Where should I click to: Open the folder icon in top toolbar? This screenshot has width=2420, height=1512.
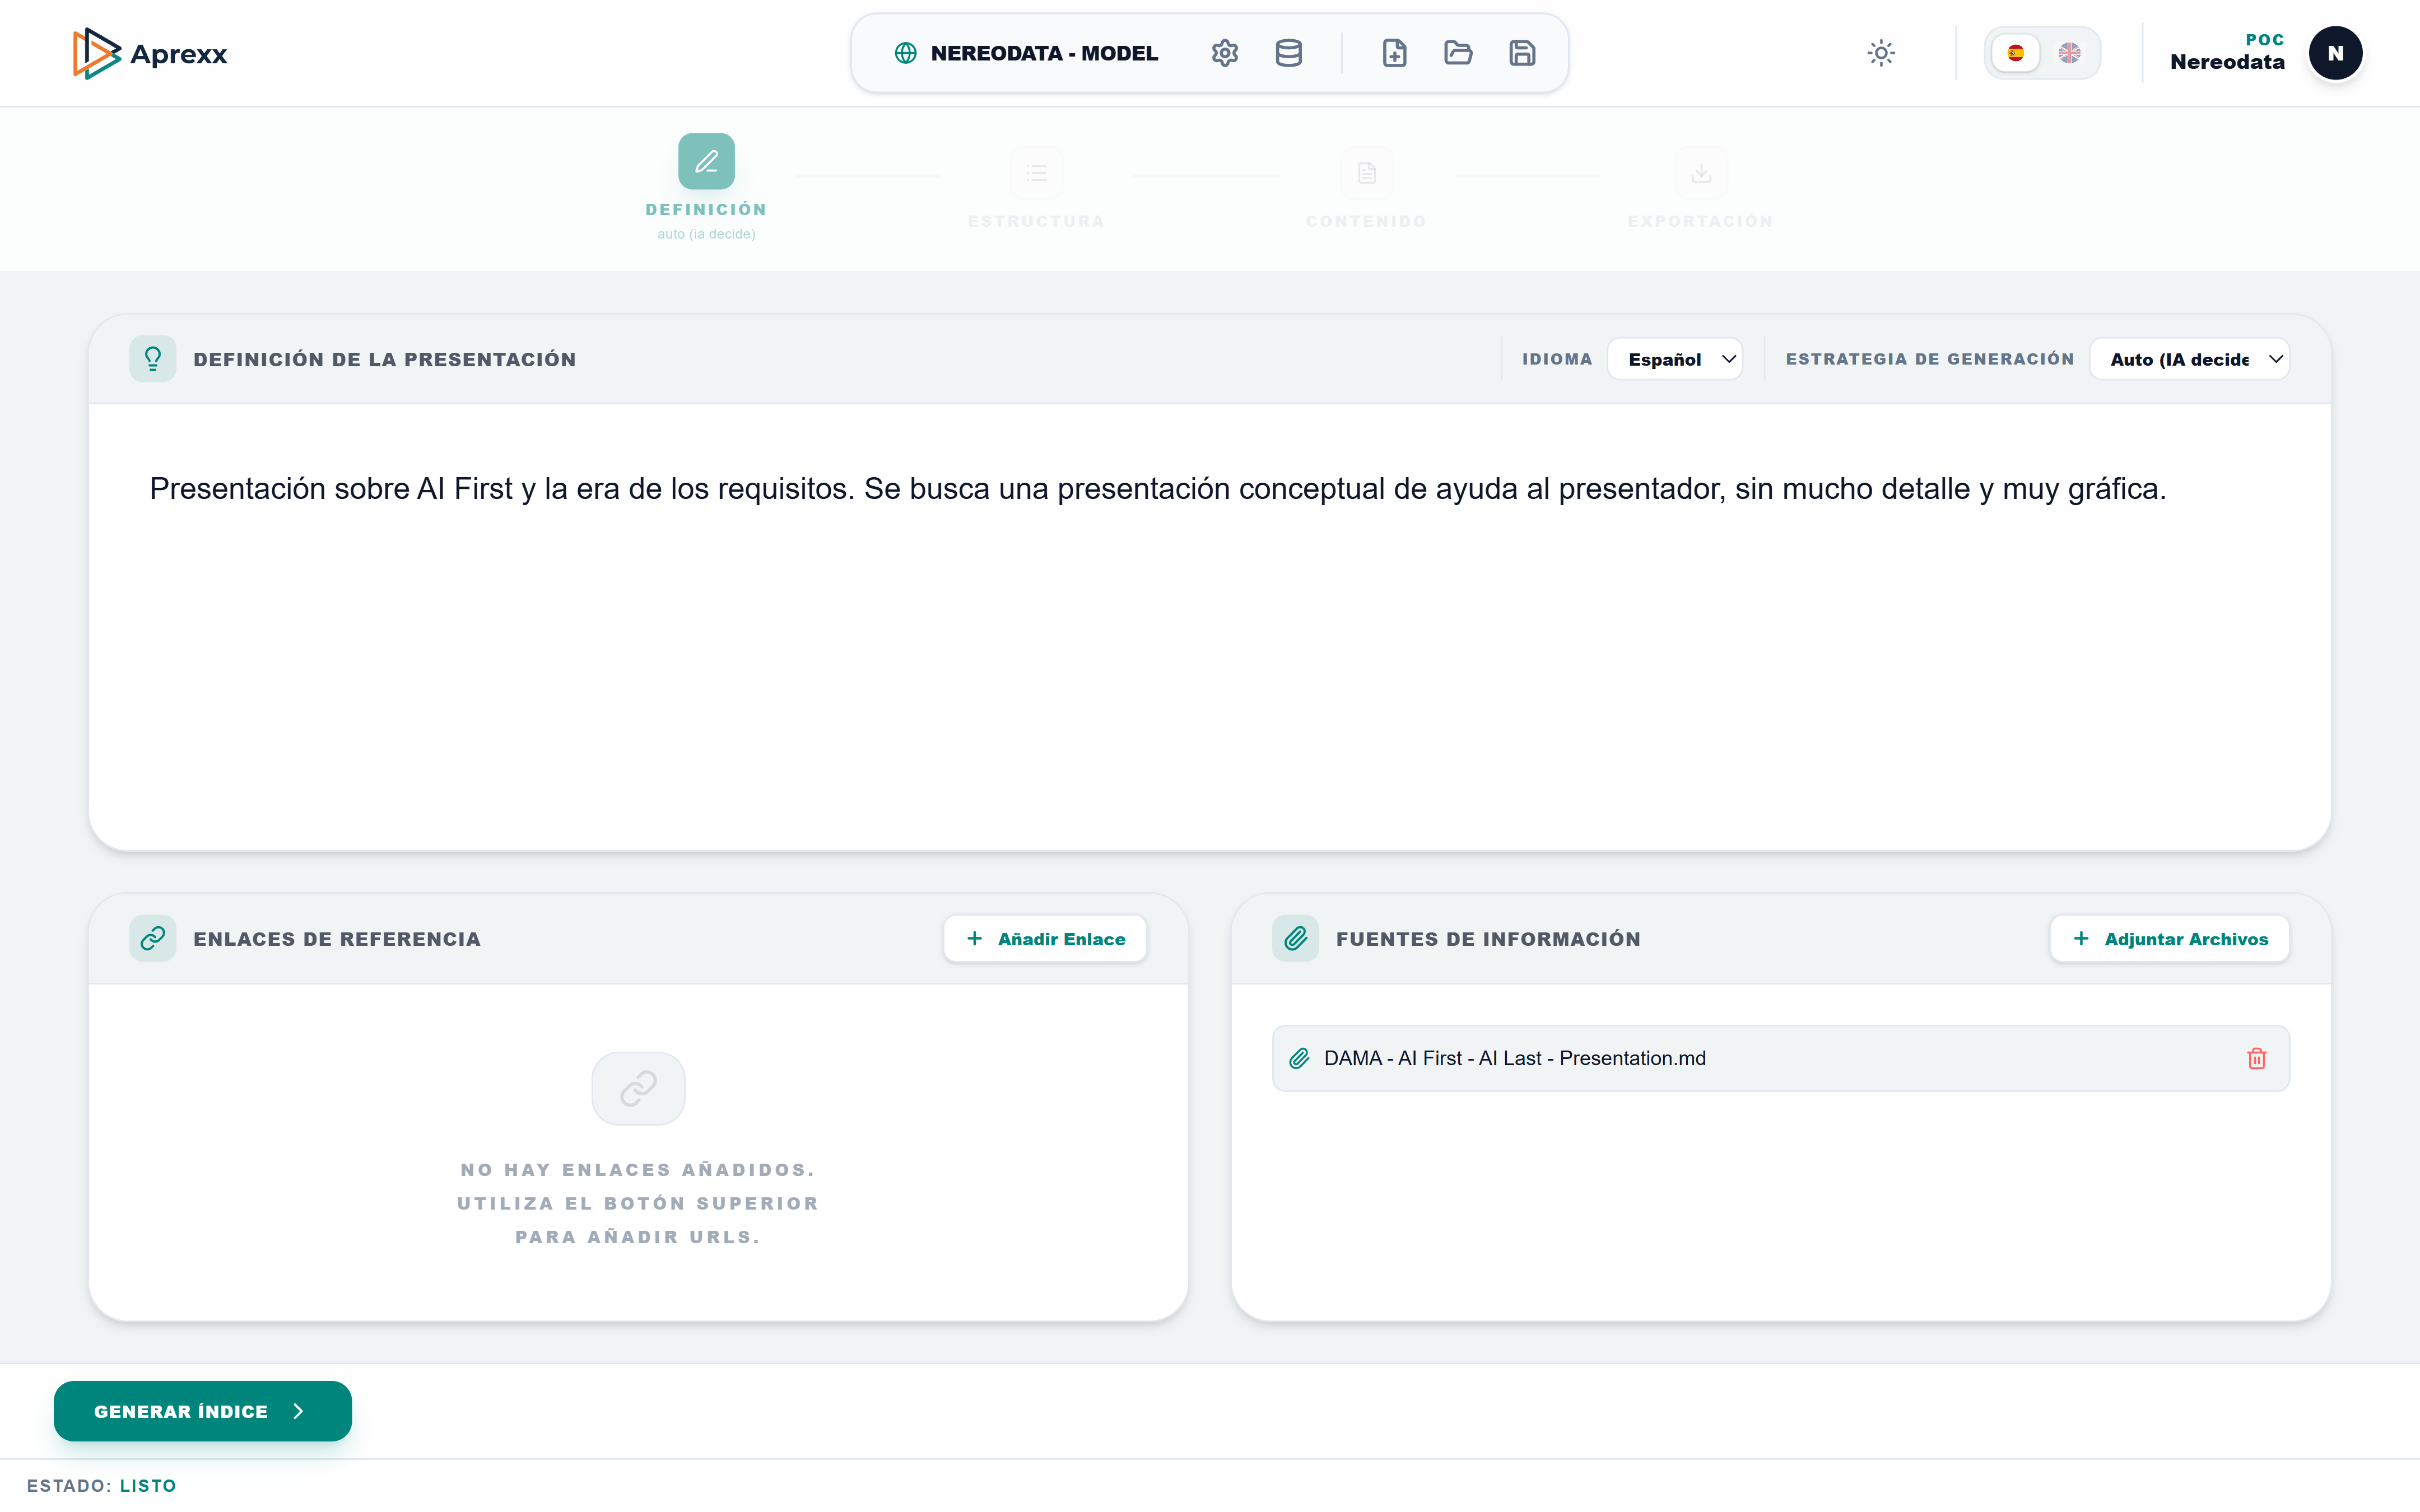[x=1458, y=53]
